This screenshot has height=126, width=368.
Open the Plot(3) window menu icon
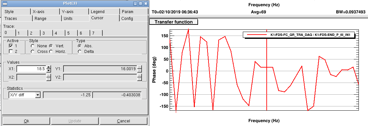[5, 3]
